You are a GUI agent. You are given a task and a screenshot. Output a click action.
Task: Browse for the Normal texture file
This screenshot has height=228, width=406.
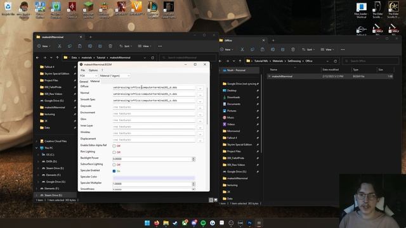(x=200, y=94)
